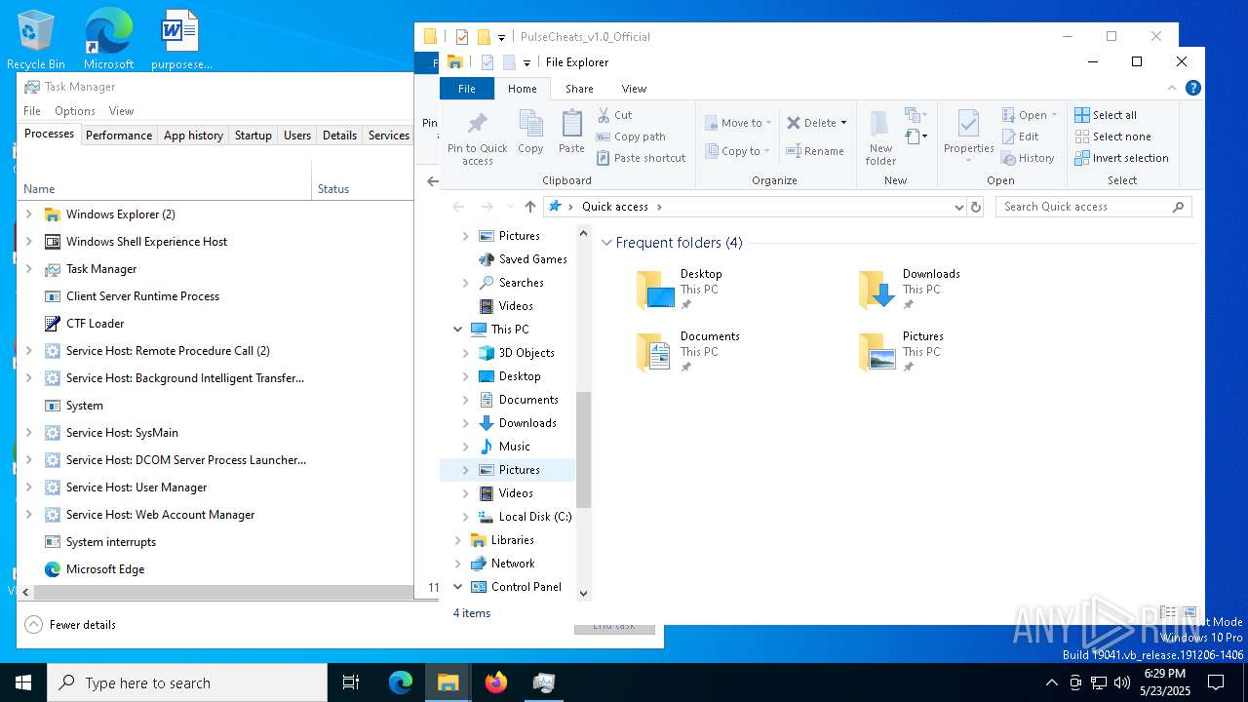Screen dimensions: 1248x702
Task: Open the Delete dropdown arrow
Action: click(x=843, y=123)
